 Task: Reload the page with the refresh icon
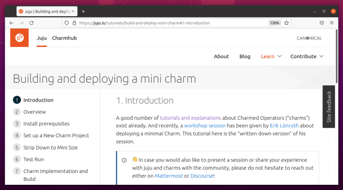pyautogui.click(x=31, y=23)
